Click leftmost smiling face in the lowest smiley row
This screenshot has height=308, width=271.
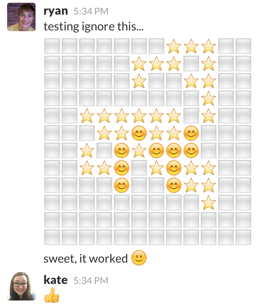[x=122, y=186]
